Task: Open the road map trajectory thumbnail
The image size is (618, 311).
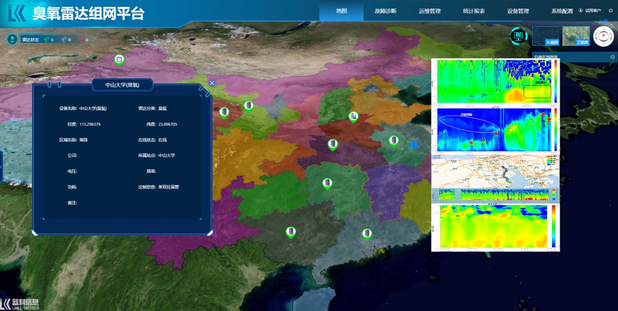Action: tap(496, 170)
